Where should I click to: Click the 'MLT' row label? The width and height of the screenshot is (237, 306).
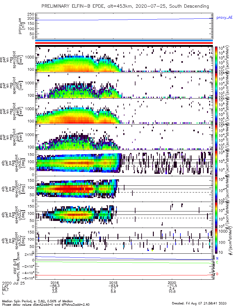click(x=5, y=289)
